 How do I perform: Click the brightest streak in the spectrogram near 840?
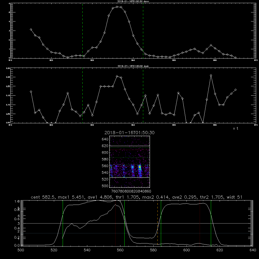140,170
